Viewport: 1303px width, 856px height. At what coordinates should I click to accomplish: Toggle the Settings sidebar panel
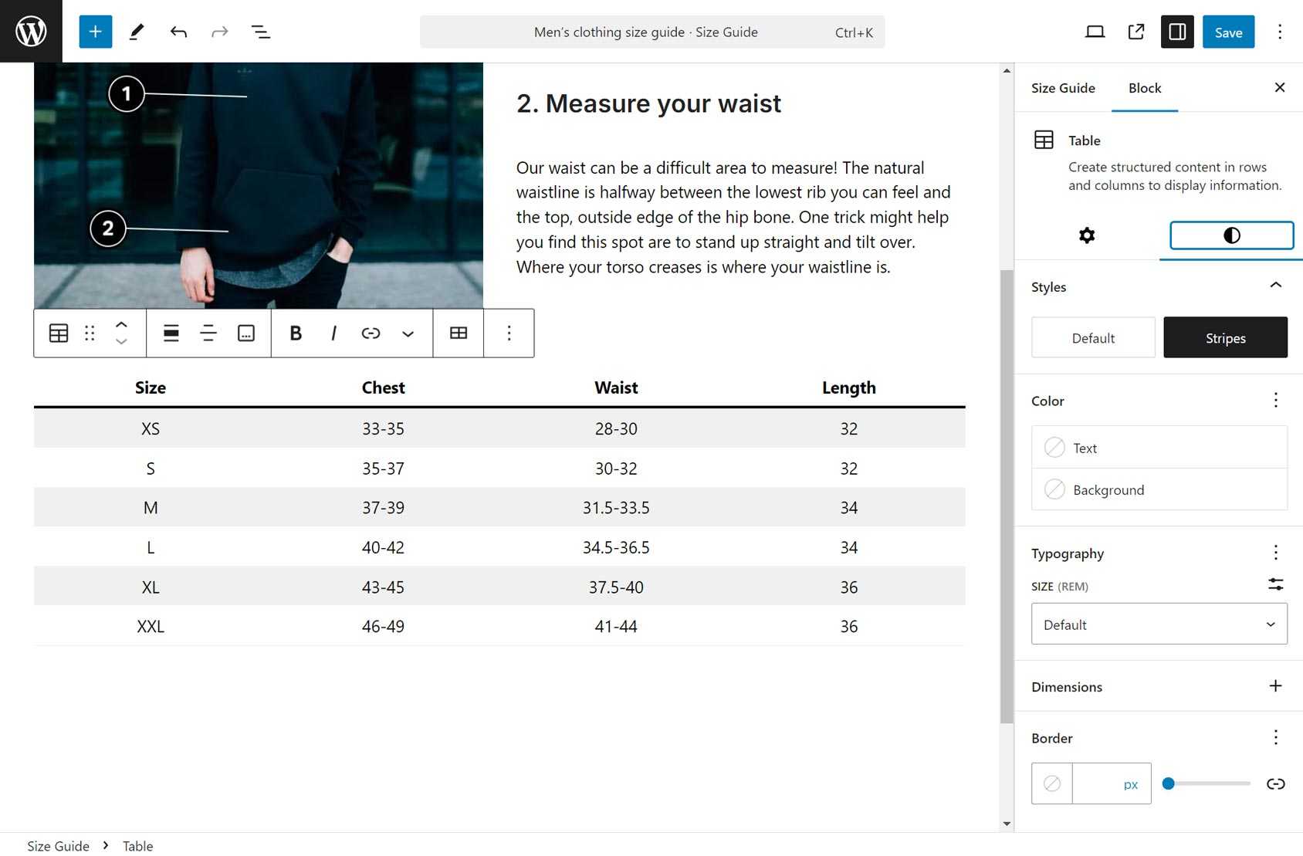click(1177, 32)
